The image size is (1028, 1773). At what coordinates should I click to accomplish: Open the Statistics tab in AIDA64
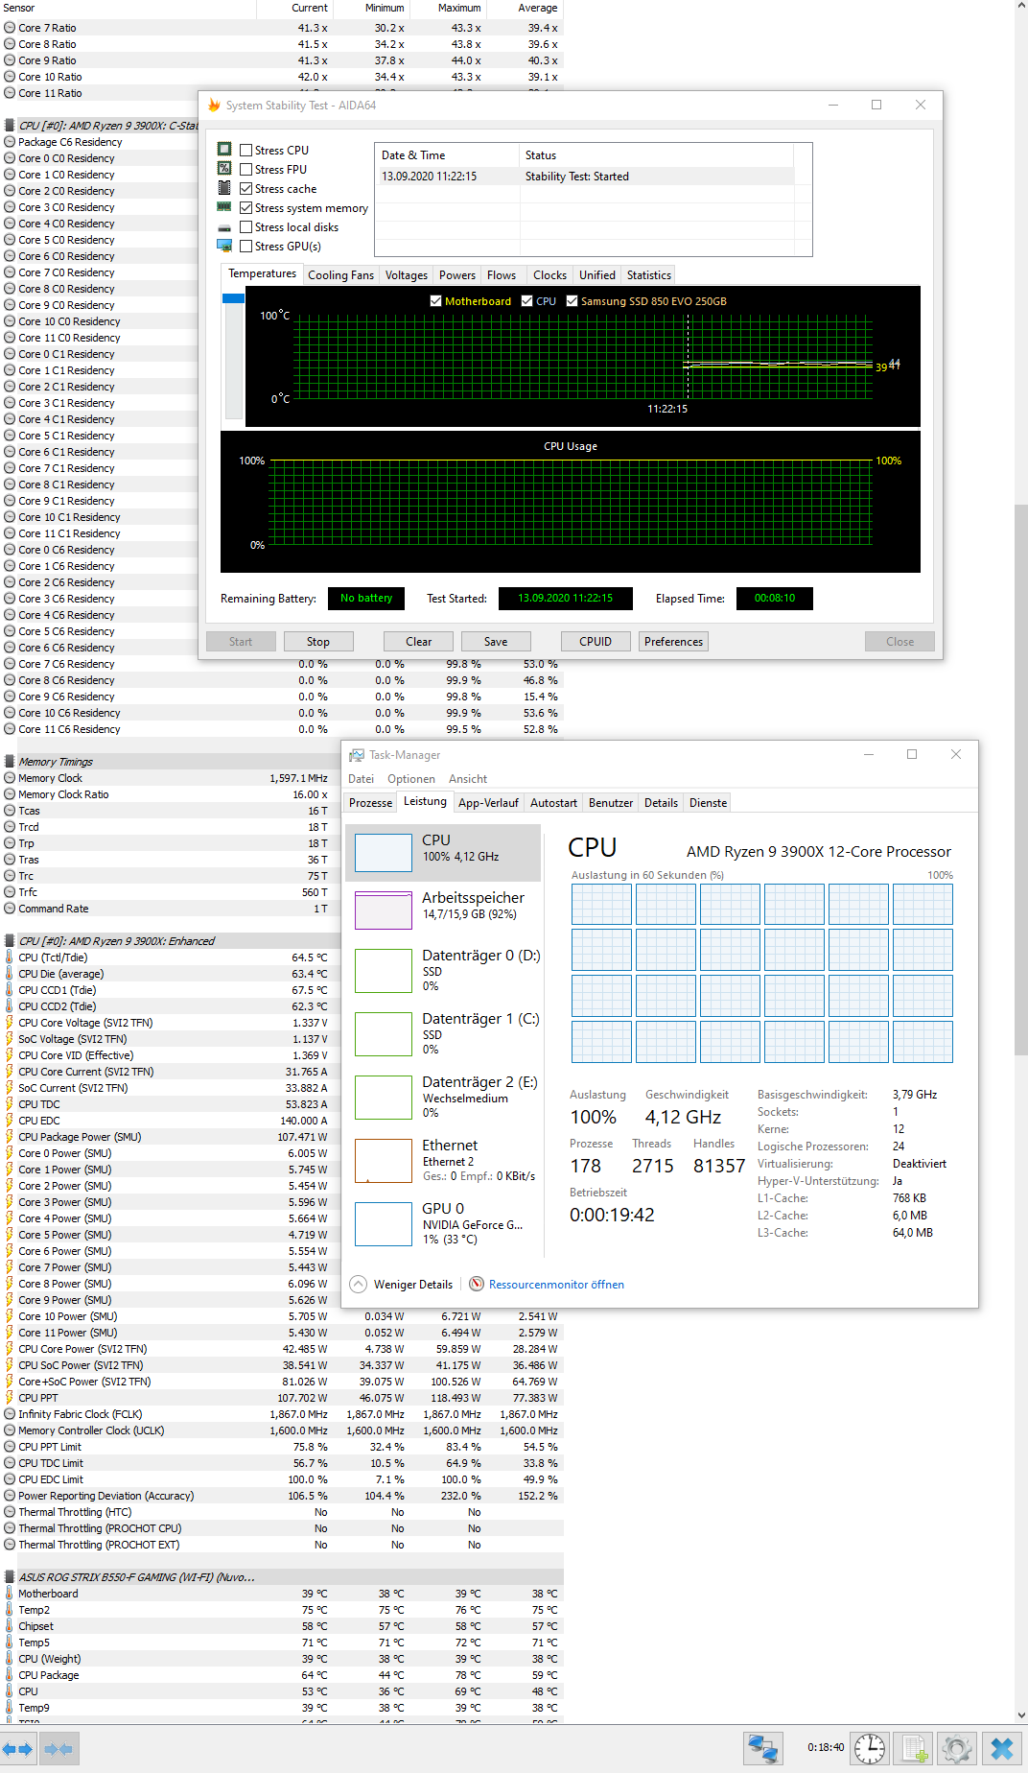(649, 275)
